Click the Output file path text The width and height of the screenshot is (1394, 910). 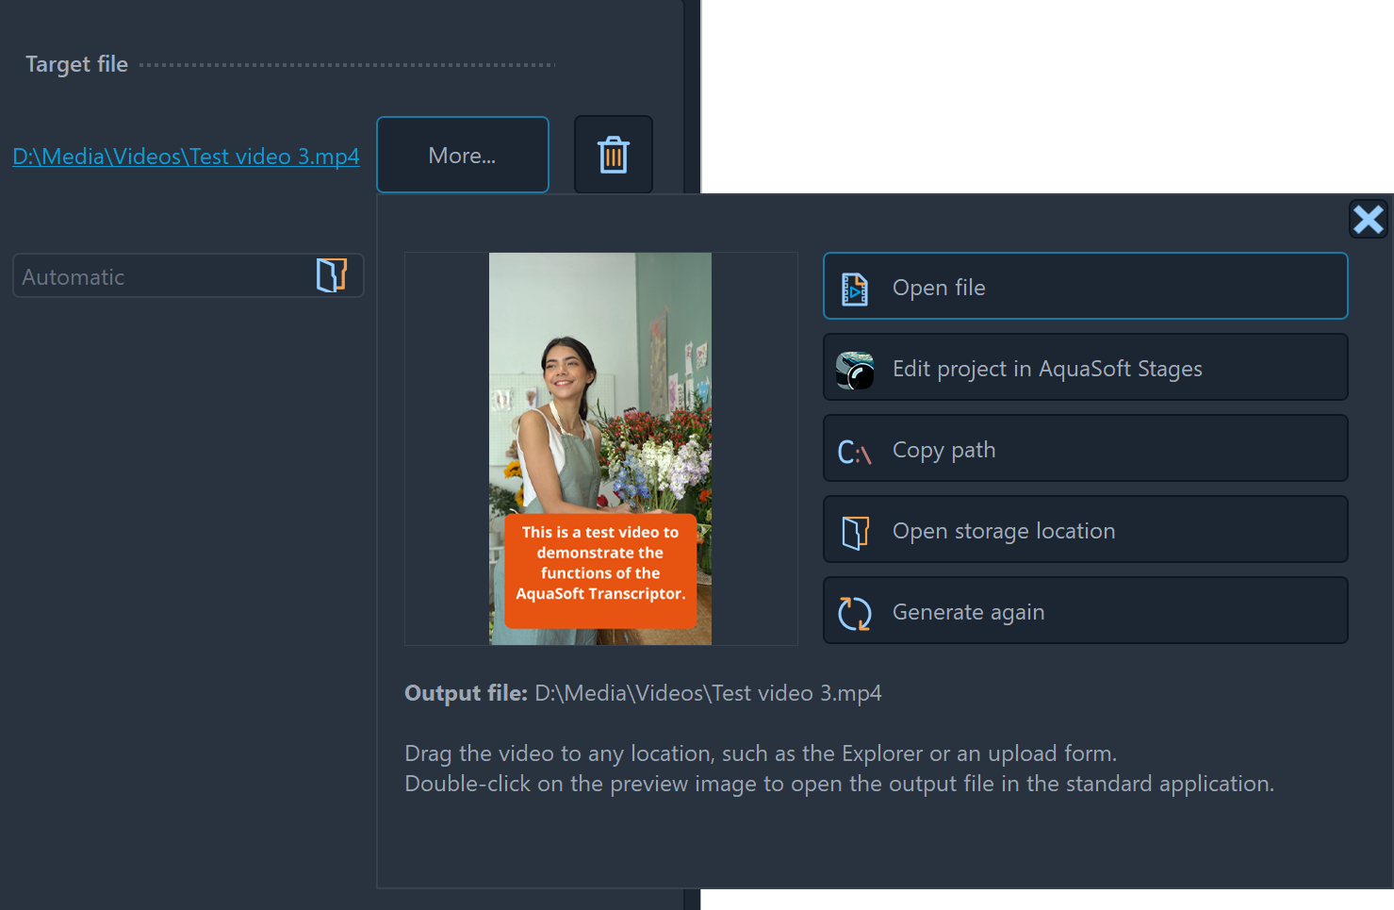(707, 693)
